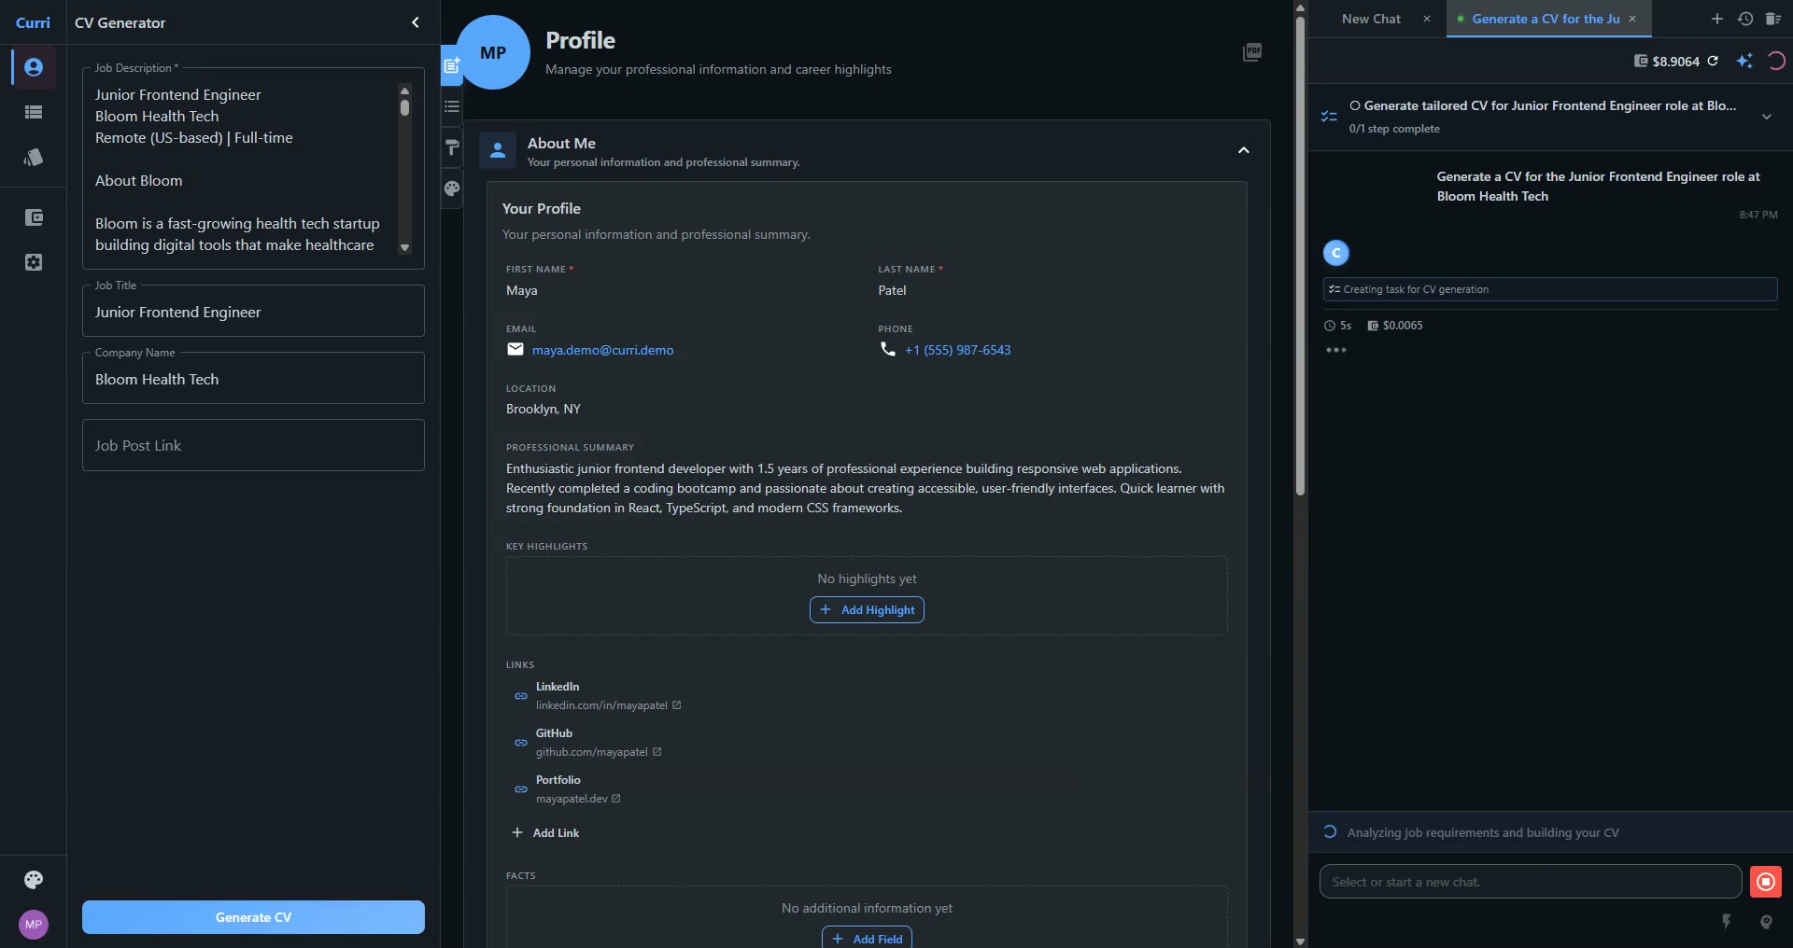Stop the running generation with red button
1793x948 pixels.
pos(1765,882)
